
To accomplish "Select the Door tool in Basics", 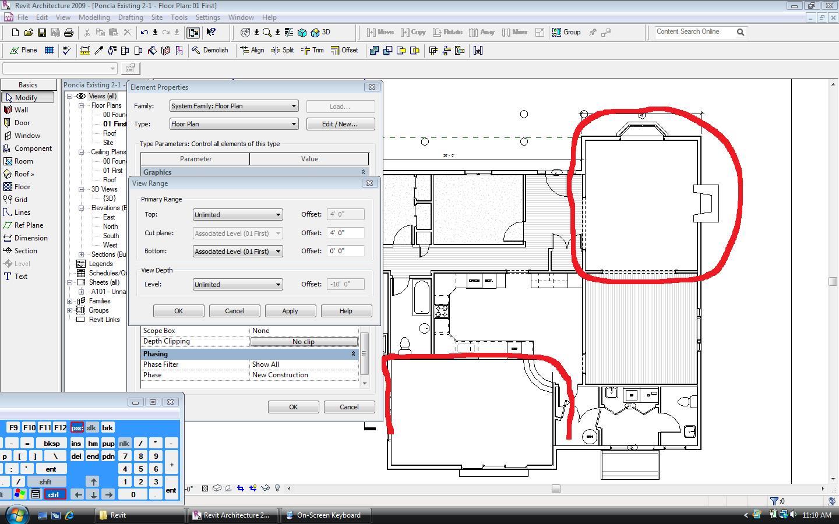I will pyautogui.click(x=22, y=123).
